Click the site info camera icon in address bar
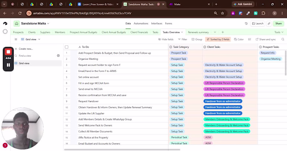The height and width of the screenshot is (151, 287). coord(29,13)
